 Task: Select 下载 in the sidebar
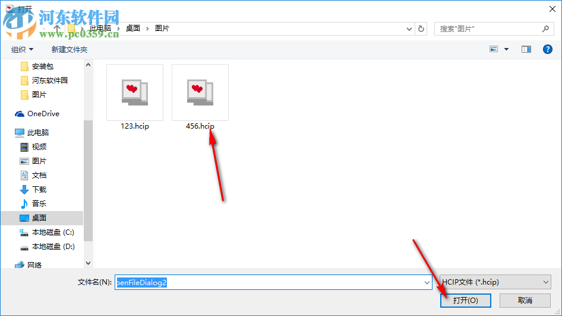tap(39, 189)
